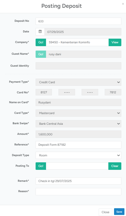Focus the Deposit No field
Image resolution: width=126 pixels, height=216 pixels.
(x=78, y=21)
